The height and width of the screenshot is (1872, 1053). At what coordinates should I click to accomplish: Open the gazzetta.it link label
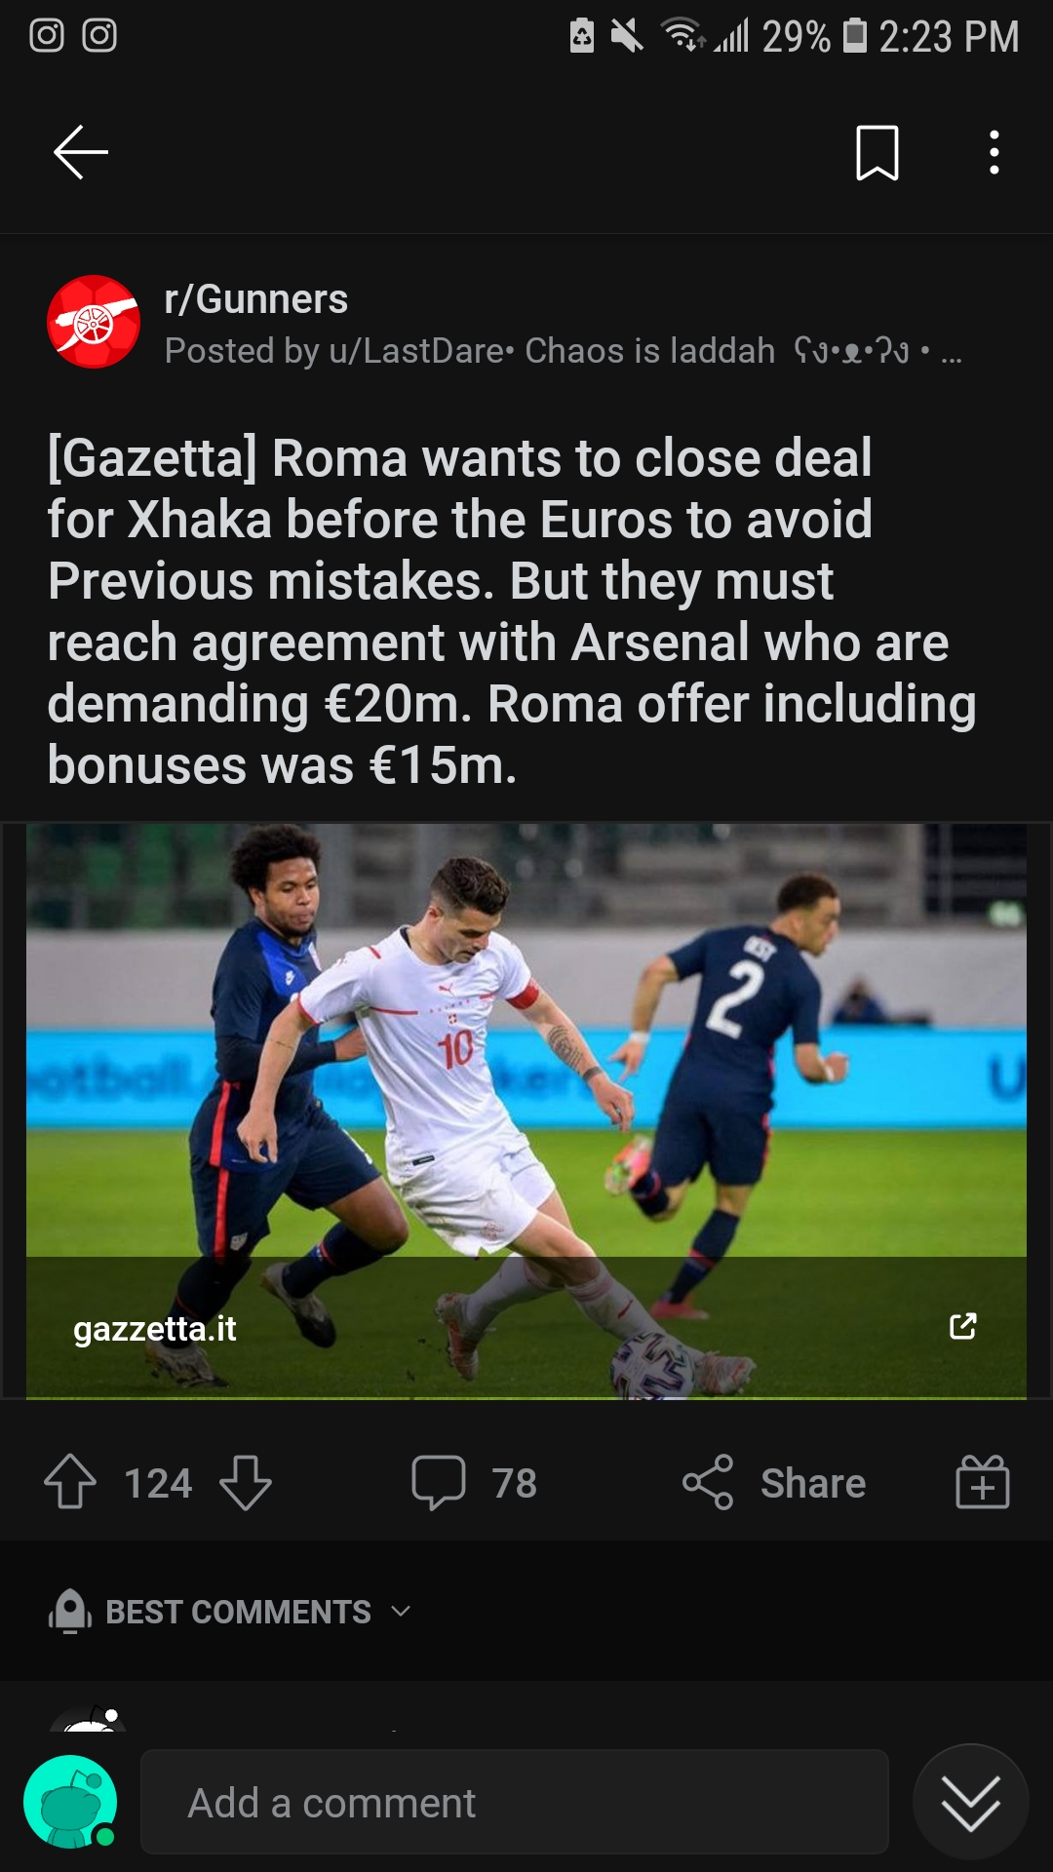(155, 1328)
